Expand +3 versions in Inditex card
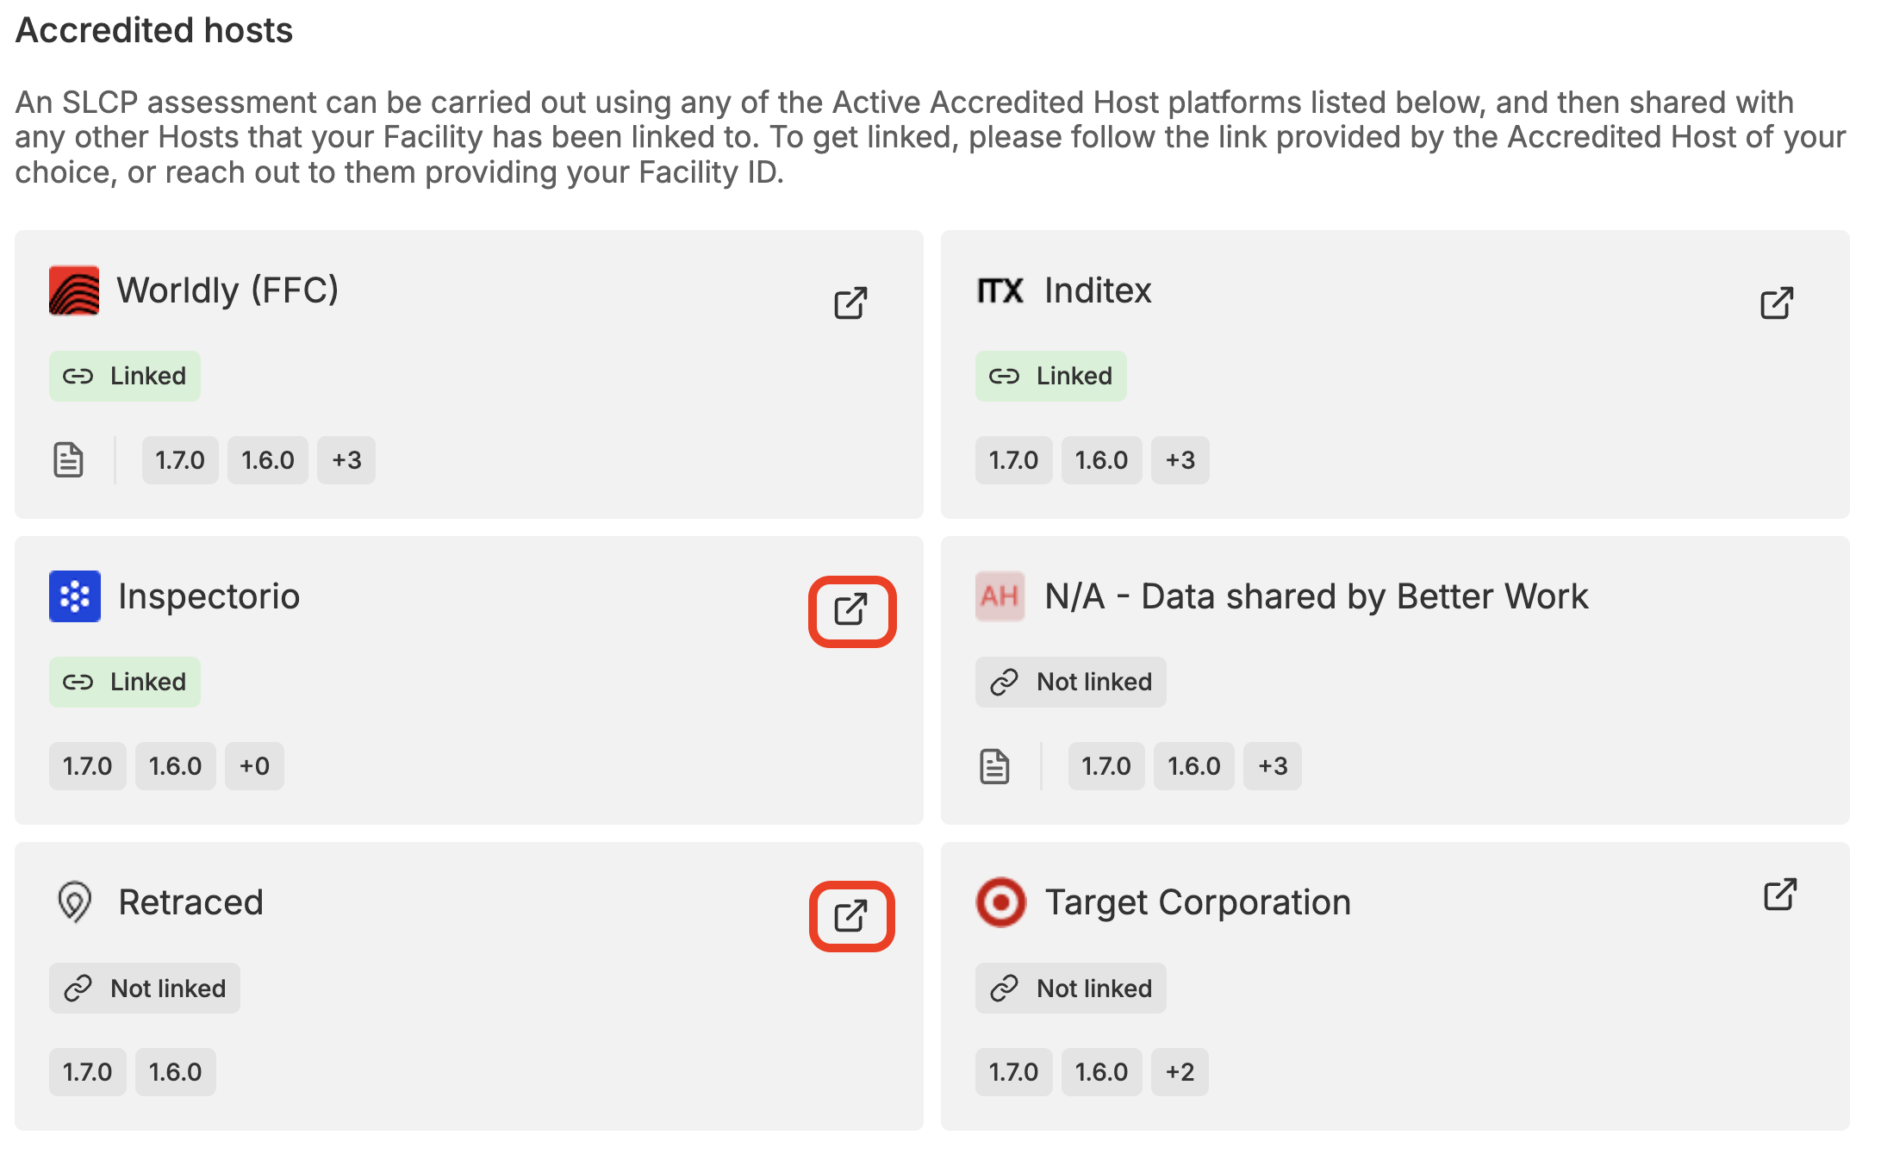Image resolution: width=1887 pixels, height=1160 pixels. point(1180,460)
